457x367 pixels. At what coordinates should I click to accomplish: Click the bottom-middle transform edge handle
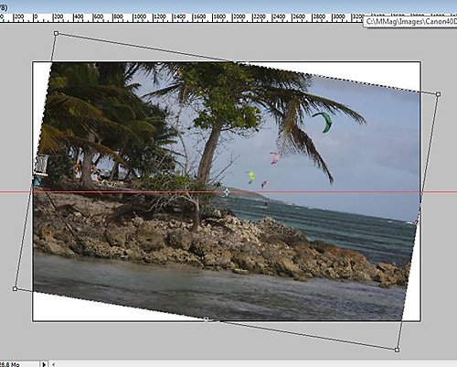tap(207, 319)
